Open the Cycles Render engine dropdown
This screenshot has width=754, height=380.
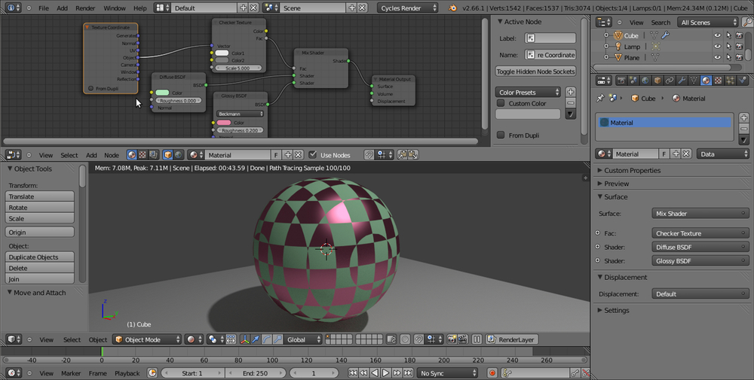[x=409, y=8]
